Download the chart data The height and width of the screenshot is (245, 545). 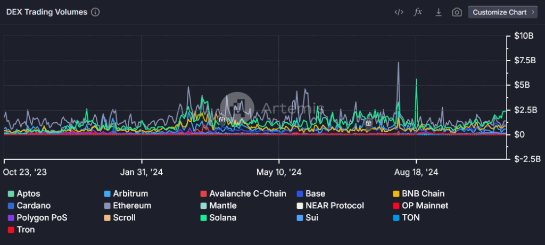(439, 12)
